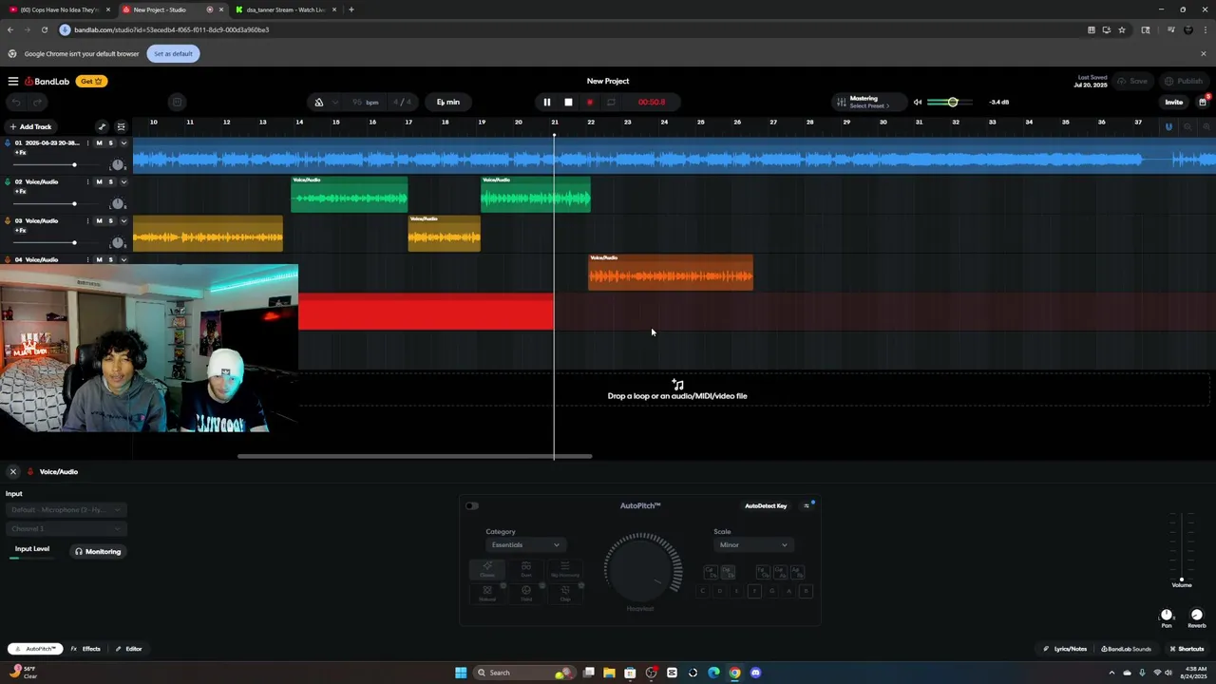Screen dimensions: 1216x684
Task: Switch to the AutoPitch tab
Action: (35, 649)
